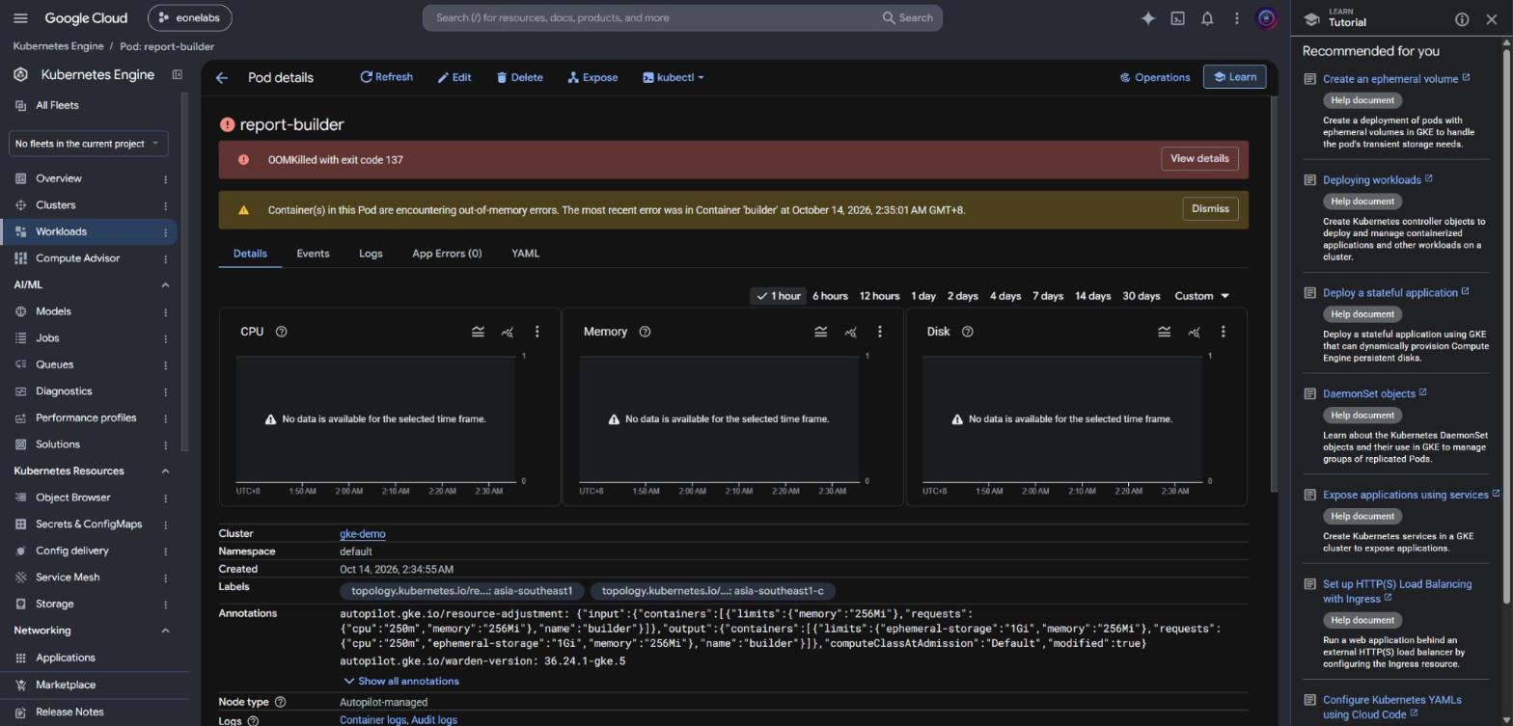Open the gke-demo cluster link
The height and width of the screenshot is (726, 1513).
pyautogui.click(x=363, y=534)
